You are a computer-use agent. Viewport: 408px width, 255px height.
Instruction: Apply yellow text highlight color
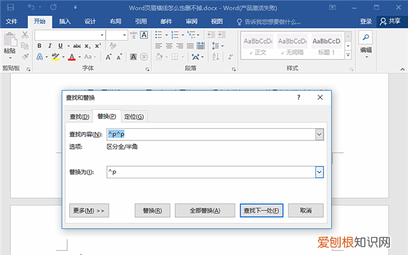click(x=55, y=56)
